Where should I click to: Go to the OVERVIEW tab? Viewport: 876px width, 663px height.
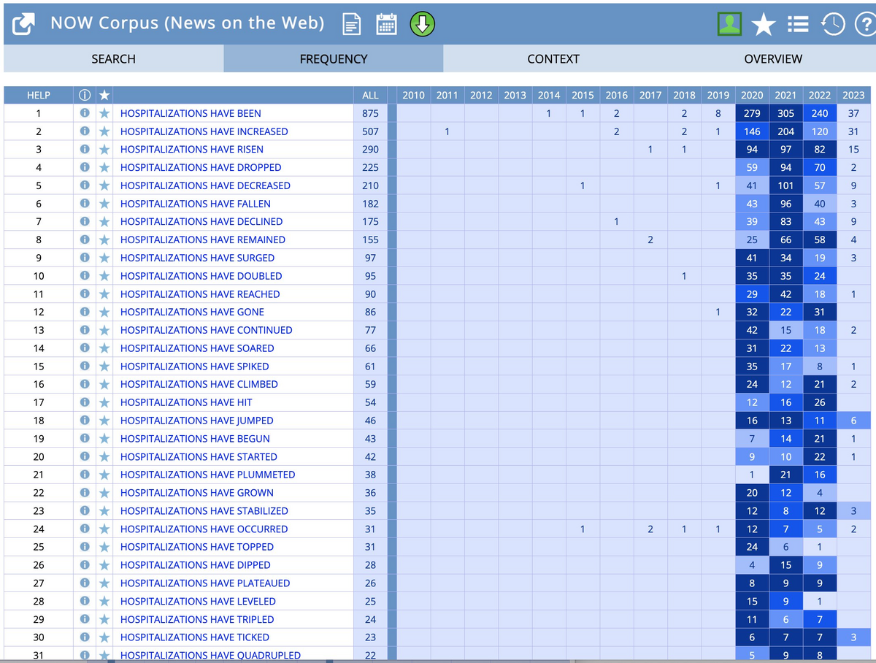772,59
